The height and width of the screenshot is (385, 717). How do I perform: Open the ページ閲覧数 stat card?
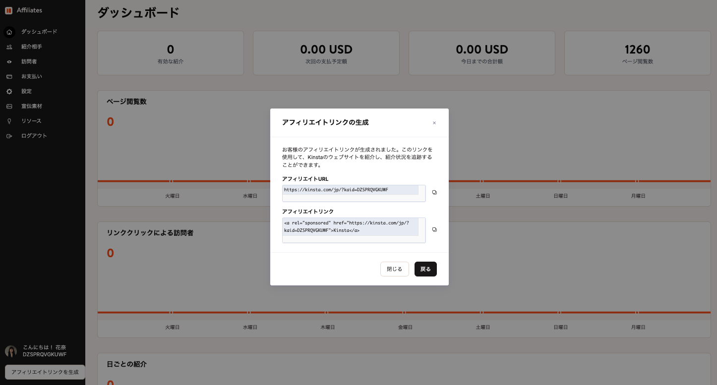coord(637,53)
